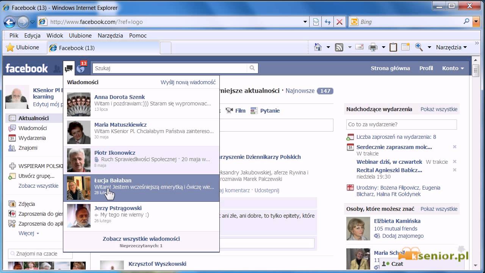This screenshot has height=273, width=485.
Task: Expand Więcej in left sidebar
Action: [x=28, y=233]
